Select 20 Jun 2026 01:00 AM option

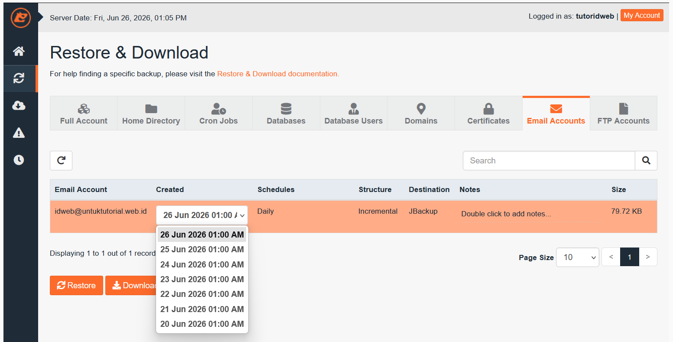pyautogui.click(x=202, y=324)
